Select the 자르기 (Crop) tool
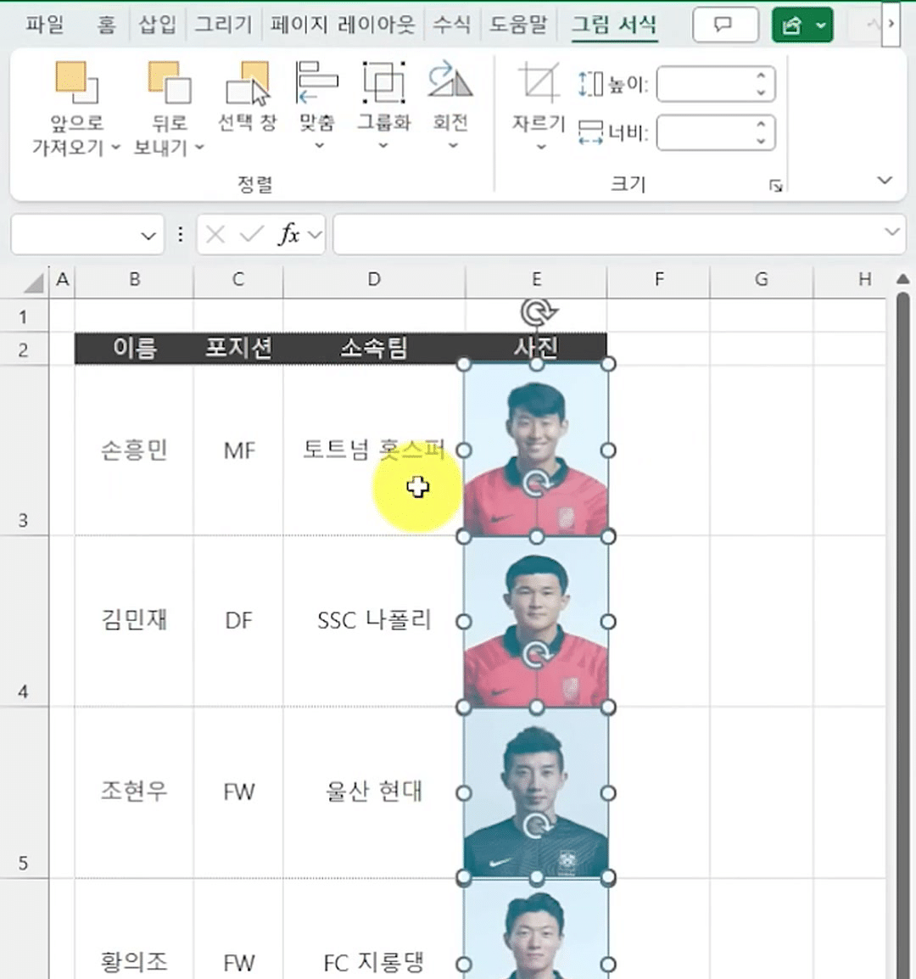This screenshot has height=979, width=916. click(539, 82)
